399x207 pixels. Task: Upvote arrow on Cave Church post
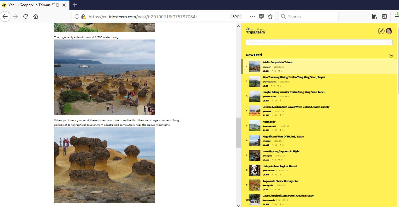pos(272,204)
